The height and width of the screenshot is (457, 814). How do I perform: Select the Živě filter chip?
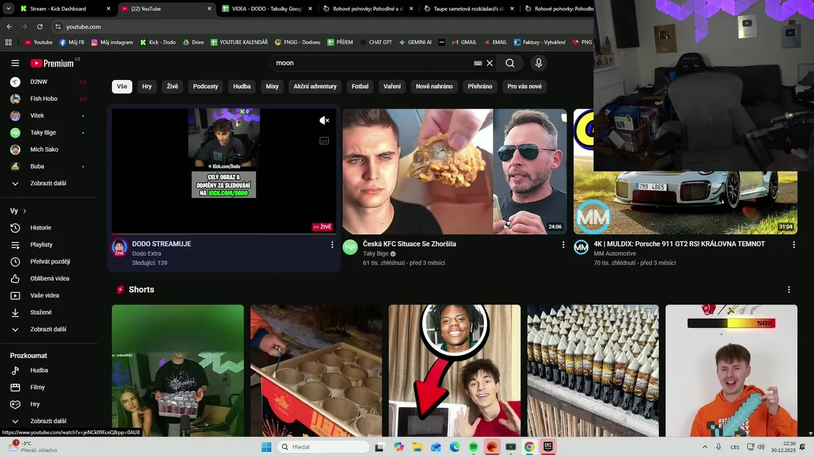tap(172, 86)
